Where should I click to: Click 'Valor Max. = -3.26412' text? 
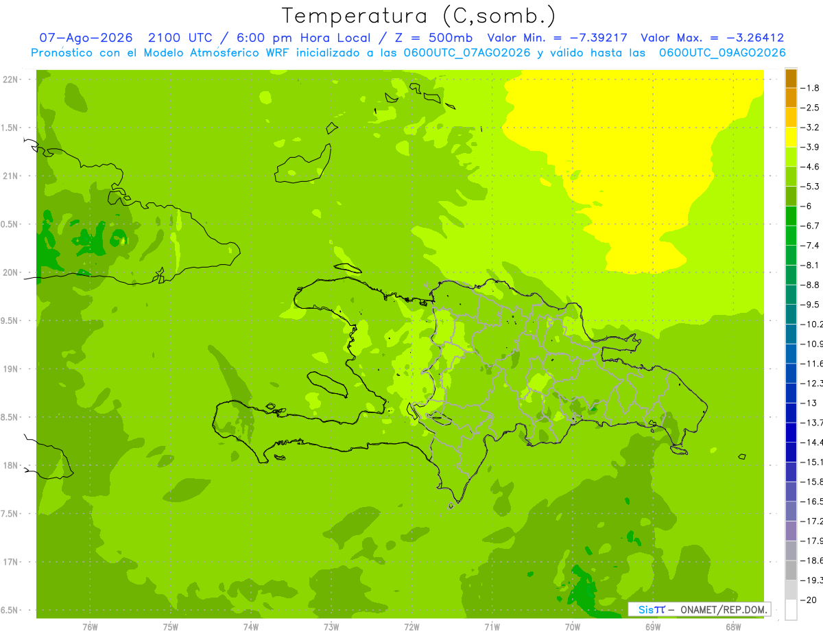point(712,38)
